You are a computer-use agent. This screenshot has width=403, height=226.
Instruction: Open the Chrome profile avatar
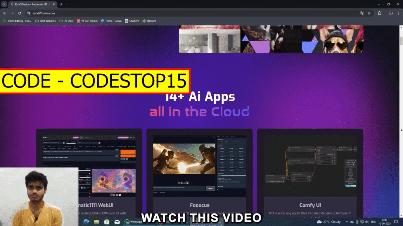tap(391, 13)
